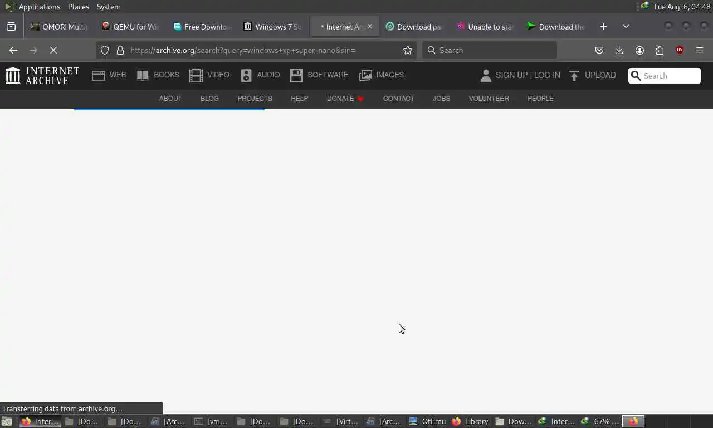
Task: Stop loading the page
Action: (53, 50)
